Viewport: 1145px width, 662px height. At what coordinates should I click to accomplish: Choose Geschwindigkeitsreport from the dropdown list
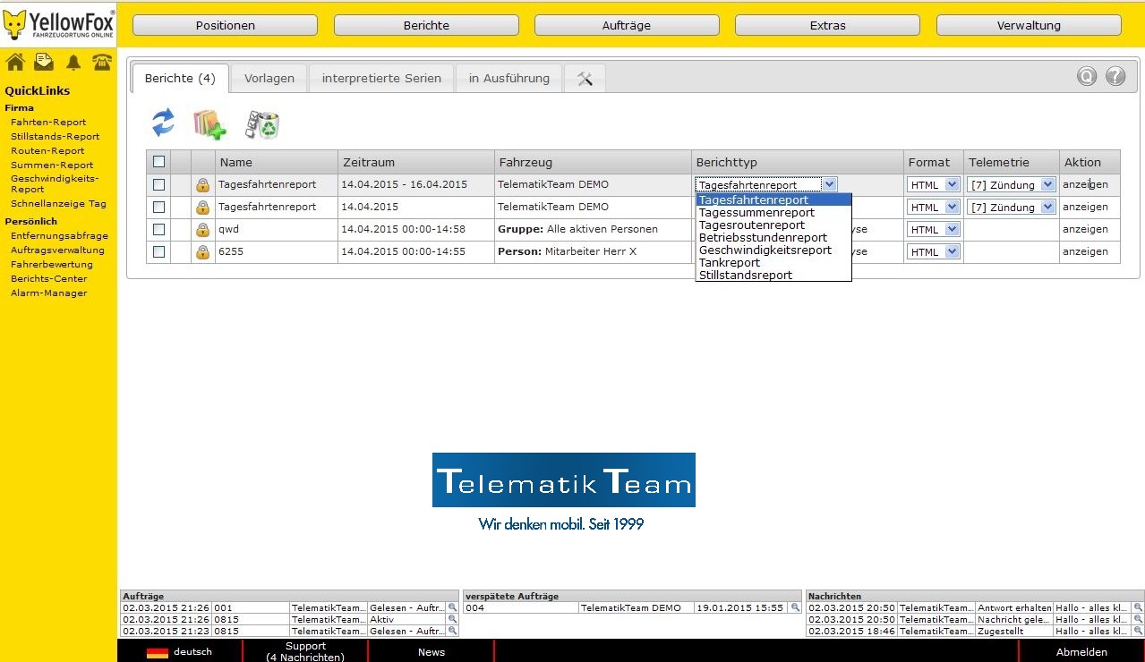[773, 250]
